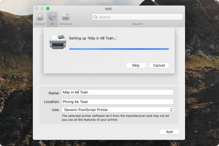The image size is (219, 146).
Task: Open the Windows printer tab
Action: point(66,19)
